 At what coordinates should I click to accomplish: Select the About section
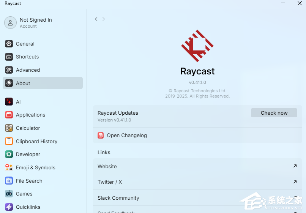pyautogui.click(x=43, y=83)
